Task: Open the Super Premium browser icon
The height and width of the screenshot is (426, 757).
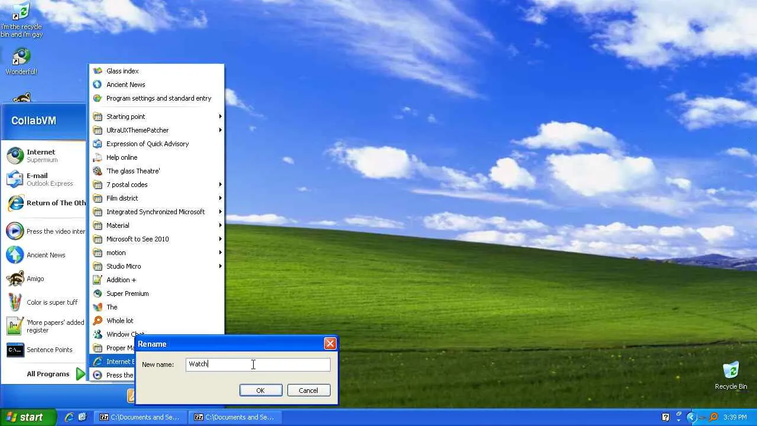Action: 98,293
